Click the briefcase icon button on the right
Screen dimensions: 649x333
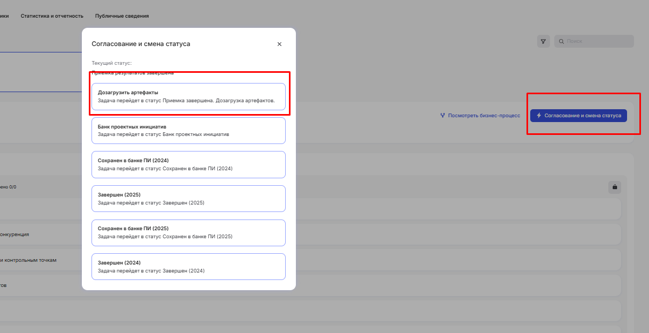[x=615, y=187]
